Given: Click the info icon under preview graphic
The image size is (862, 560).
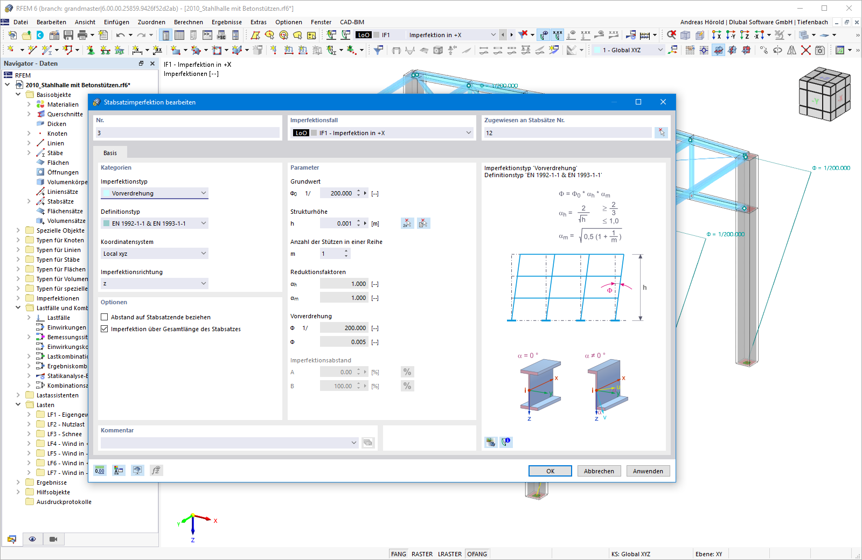Looking at the screenshot, I should coord(506,442).
